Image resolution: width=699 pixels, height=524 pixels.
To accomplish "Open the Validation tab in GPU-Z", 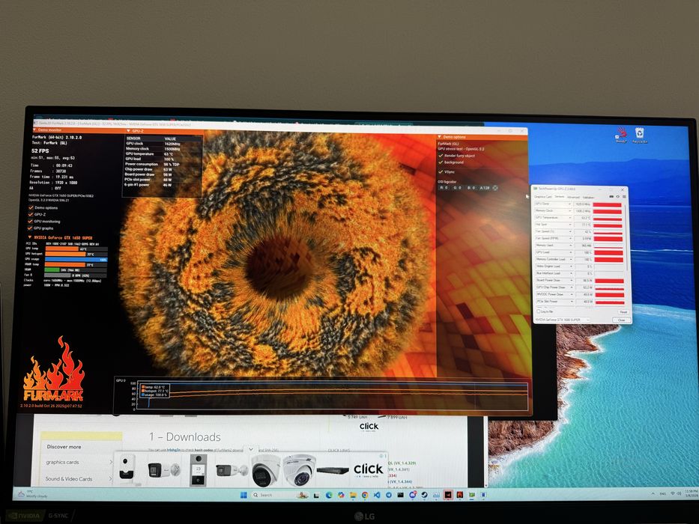I will tap(588, 197).
